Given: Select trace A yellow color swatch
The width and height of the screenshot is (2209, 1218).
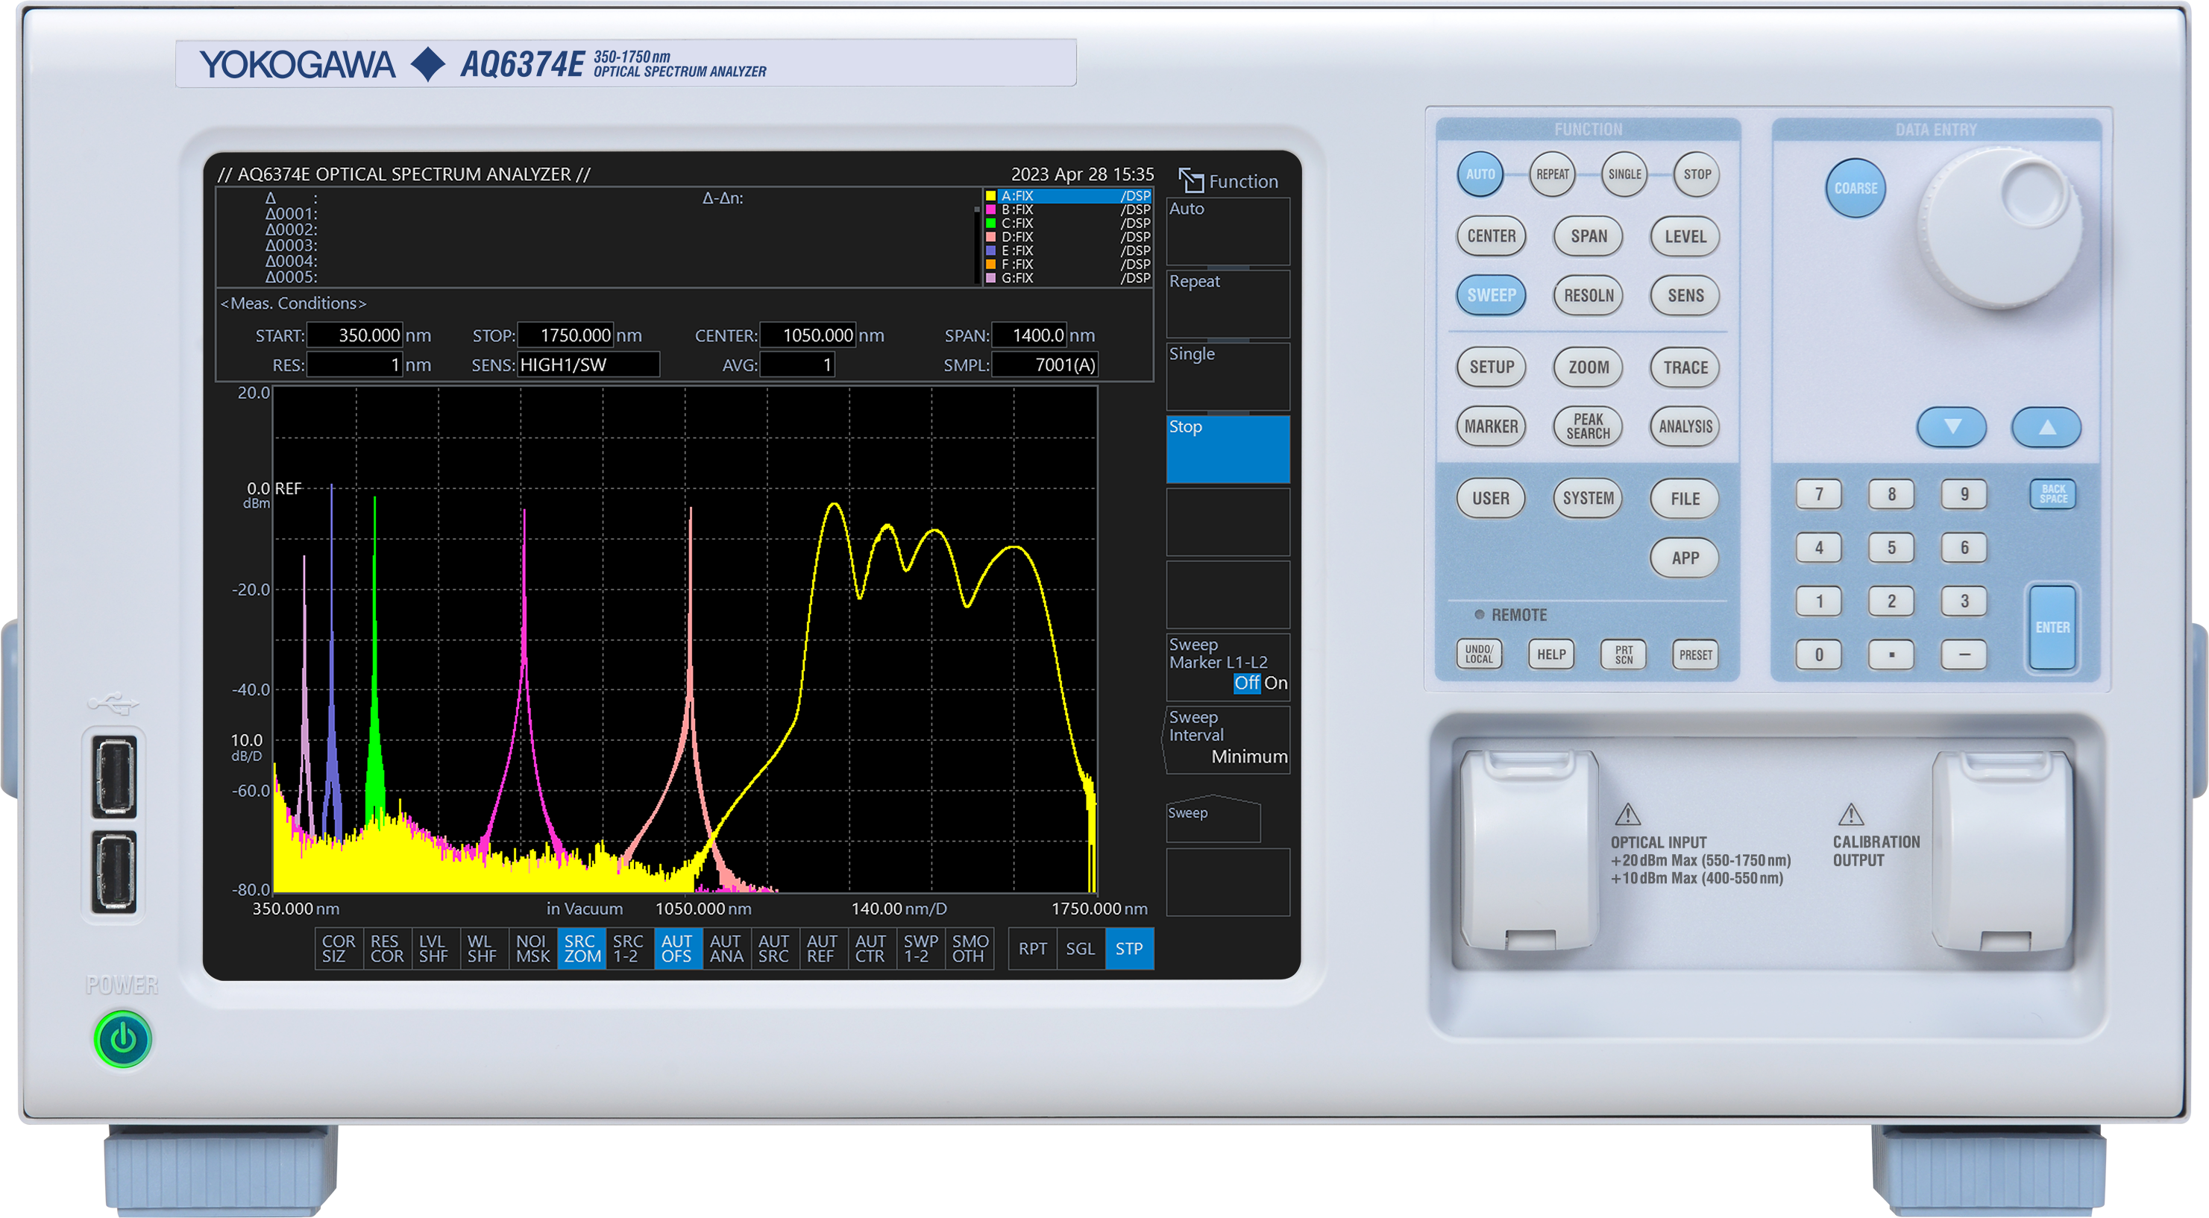Looking at the screenshot, I should (990, 196).
